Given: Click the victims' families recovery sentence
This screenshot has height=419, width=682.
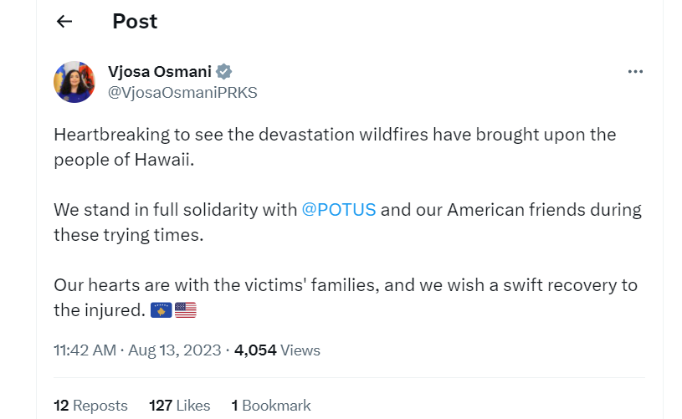Looking at the screenshot, I should pyautogui.click(x=335, y=285).
